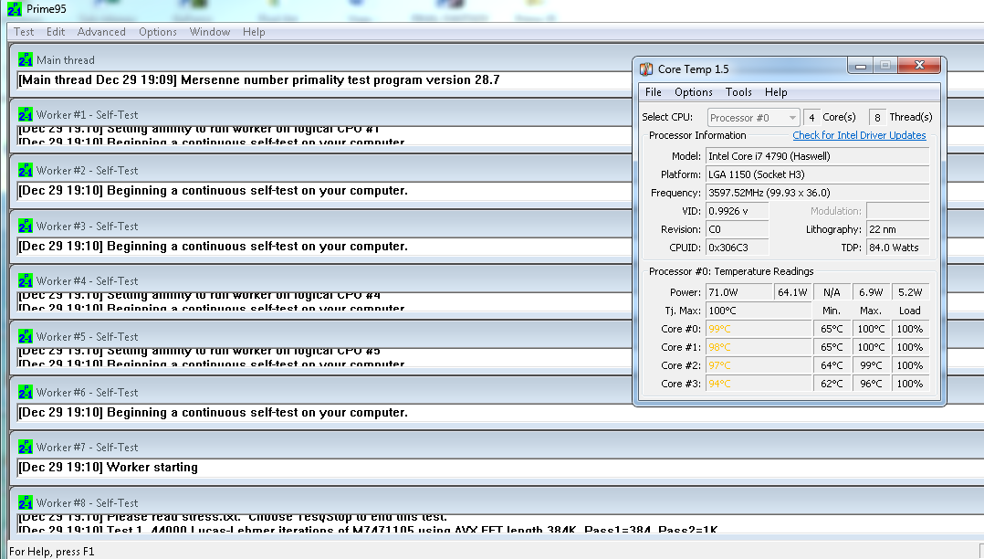Click the Core #0 temperature 99°C

coord(759,329)
